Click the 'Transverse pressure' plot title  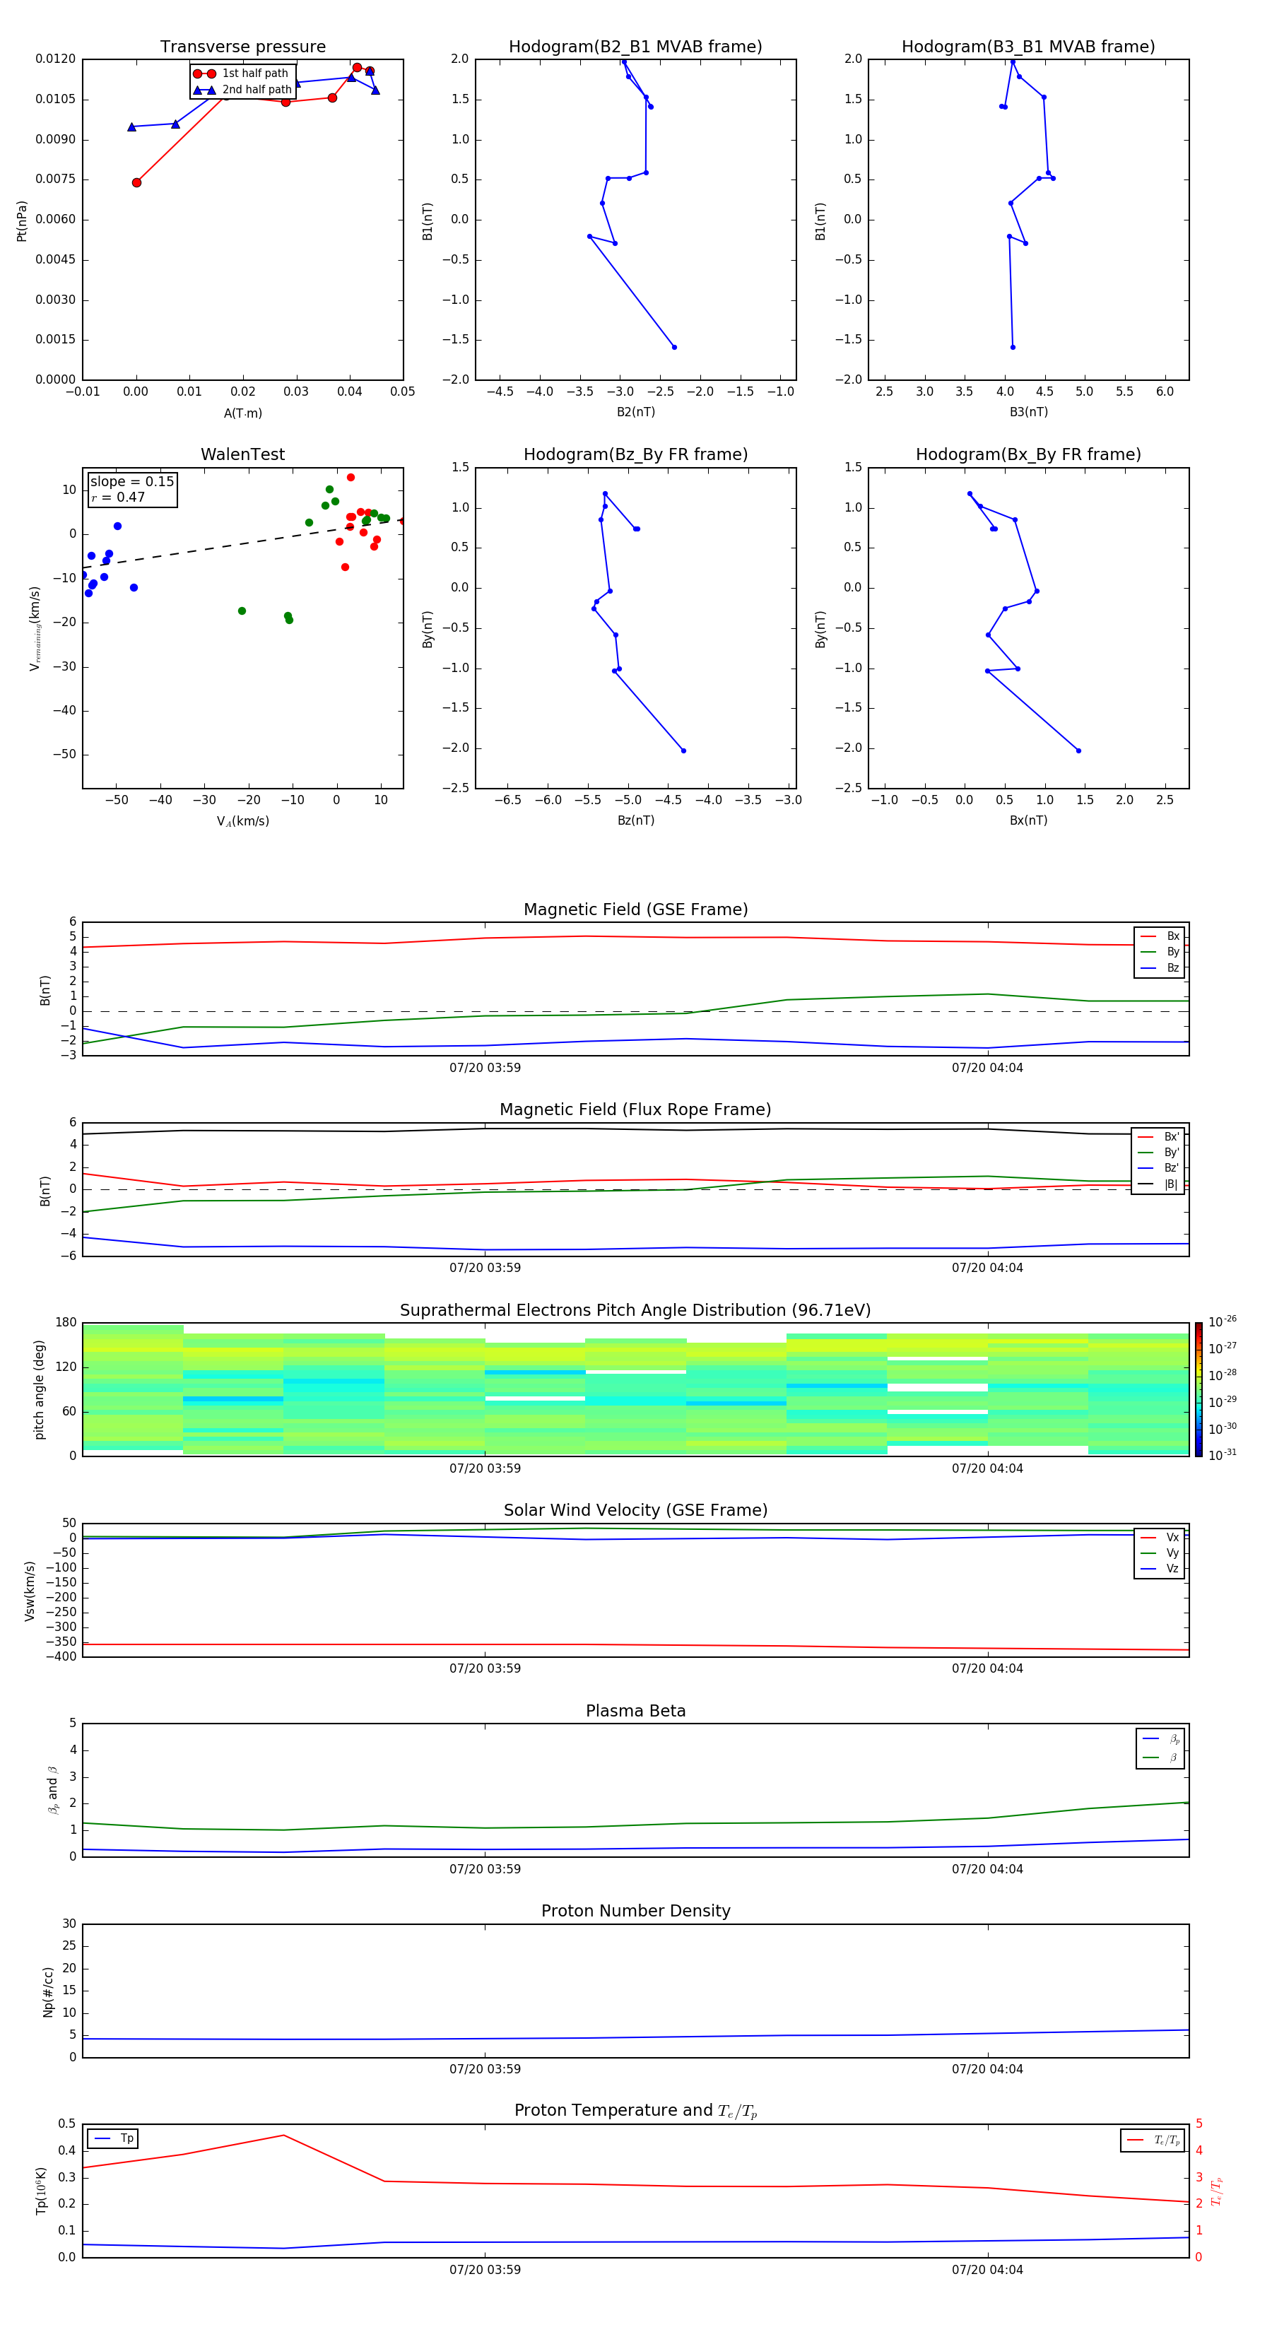(242, 47)
